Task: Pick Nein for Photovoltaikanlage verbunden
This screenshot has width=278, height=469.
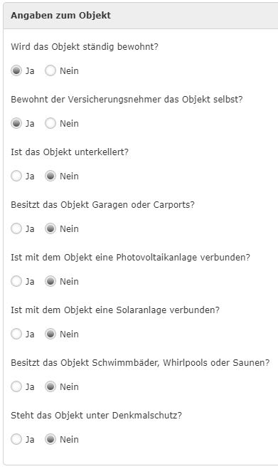Action: pyautogui.click(x=50, y=281)
